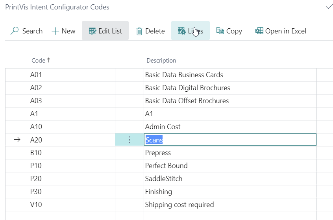Select code cell A02

pyautogui.click(x=72, y=88)
